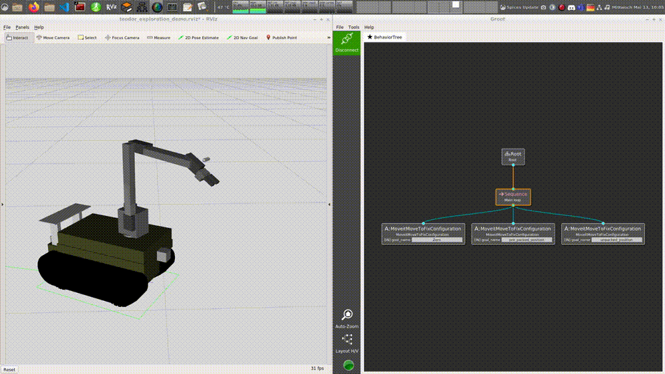Switch to the BehaviorTree tab
Screen dimensions: 665x374
[384, 37]
